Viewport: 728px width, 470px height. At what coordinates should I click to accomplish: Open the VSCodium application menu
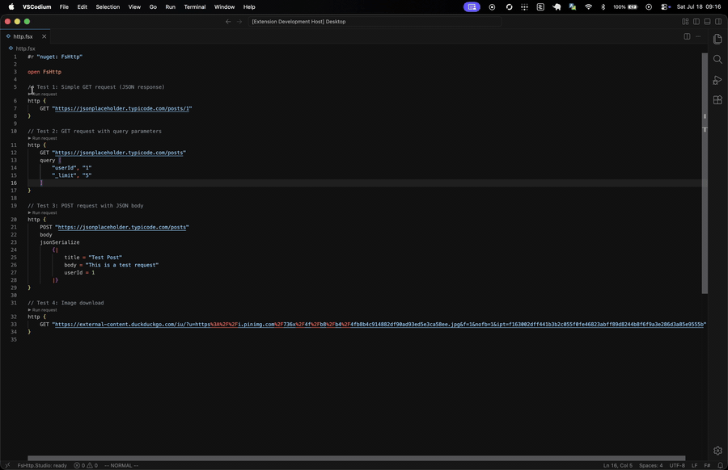(x=36, y=7)
